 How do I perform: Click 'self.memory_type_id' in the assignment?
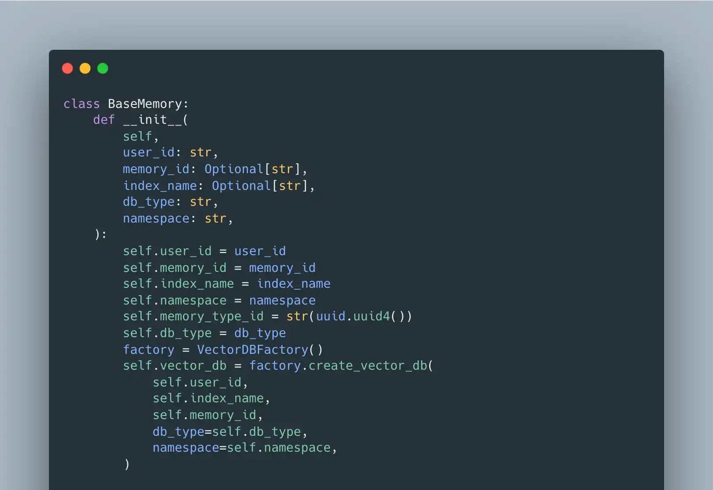click(x=193, y=317)
